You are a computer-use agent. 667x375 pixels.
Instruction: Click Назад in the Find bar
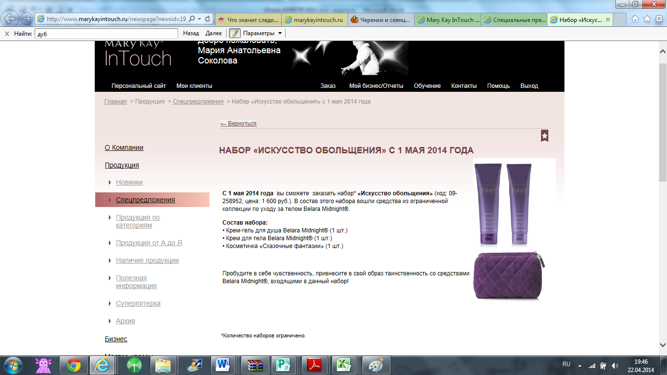(191, 33)
